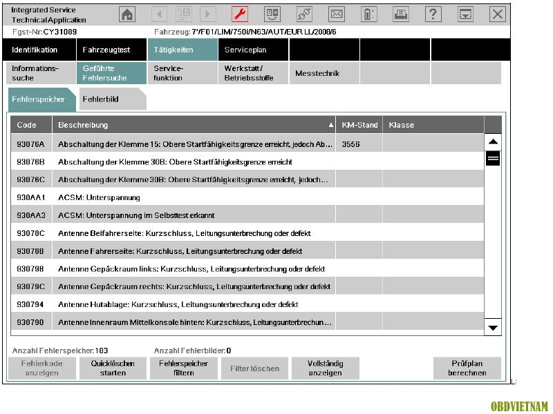Go to the home screen icon
553x414 pixels.
pos(127,14)
